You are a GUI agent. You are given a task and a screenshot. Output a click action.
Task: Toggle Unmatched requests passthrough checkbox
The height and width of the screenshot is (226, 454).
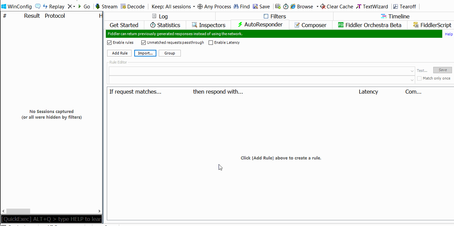(x=143, y=42)
